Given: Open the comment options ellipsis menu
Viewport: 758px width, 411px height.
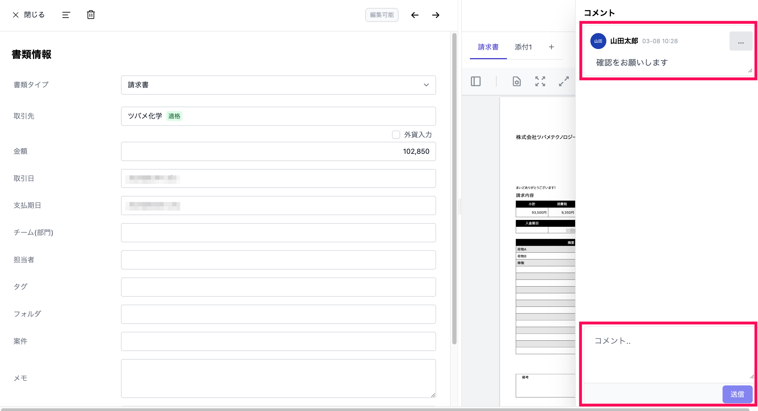Looking at the screenshot, I should (740, 42).
